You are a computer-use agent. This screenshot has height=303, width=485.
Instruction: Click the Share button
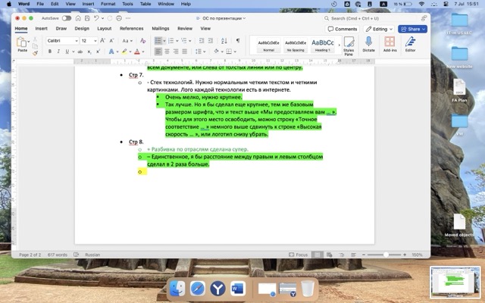[413, 29]
